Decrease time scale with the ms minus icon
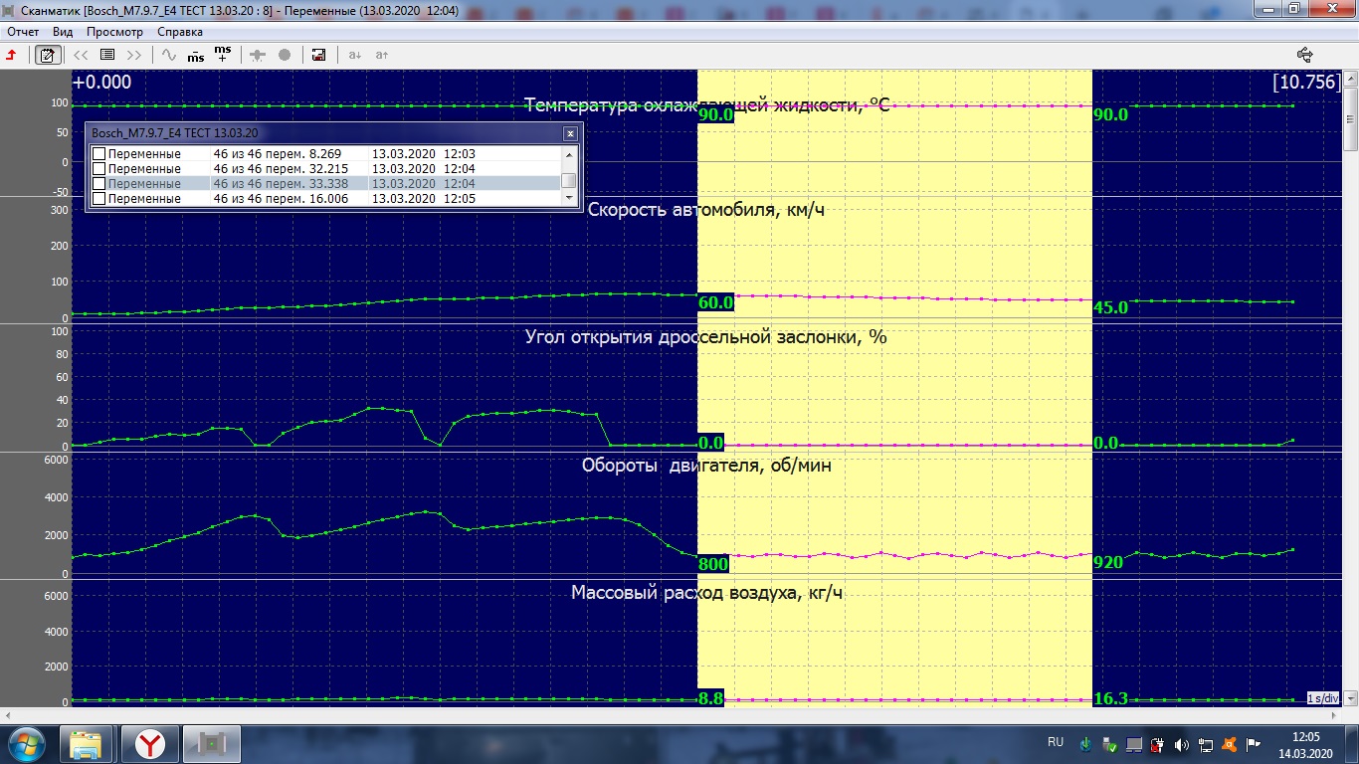1359x764 pixels. (x=196, y=55)
